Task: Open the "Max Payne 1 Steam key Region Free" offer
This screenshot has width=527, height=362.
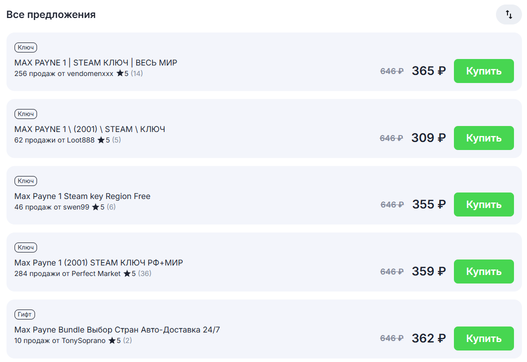Action: (x=83, y=196)
